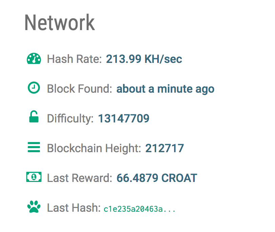Click the Network section heading
Screen dimensions: 275x232
60,22
